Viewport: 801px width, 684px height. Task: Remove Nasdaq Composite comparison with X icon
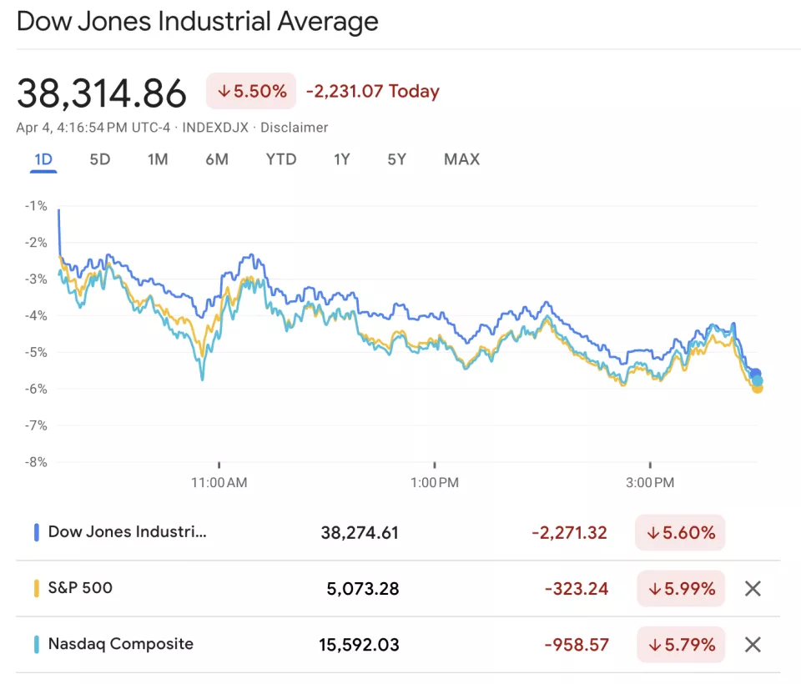753,645
